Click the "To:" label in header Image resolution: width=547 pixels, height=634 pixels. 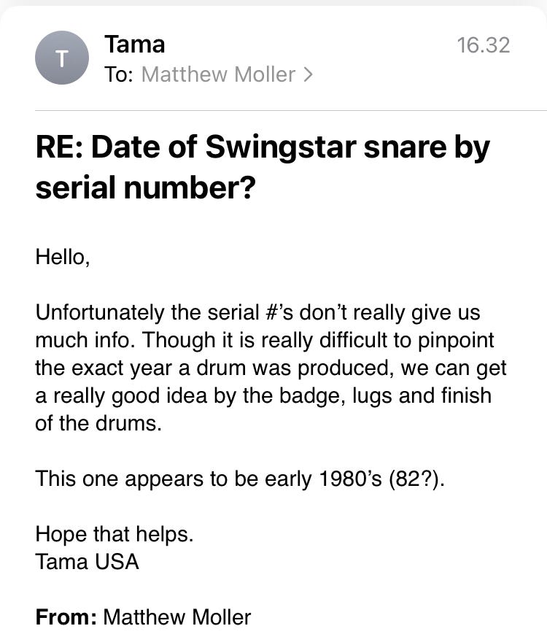point(119,74)
